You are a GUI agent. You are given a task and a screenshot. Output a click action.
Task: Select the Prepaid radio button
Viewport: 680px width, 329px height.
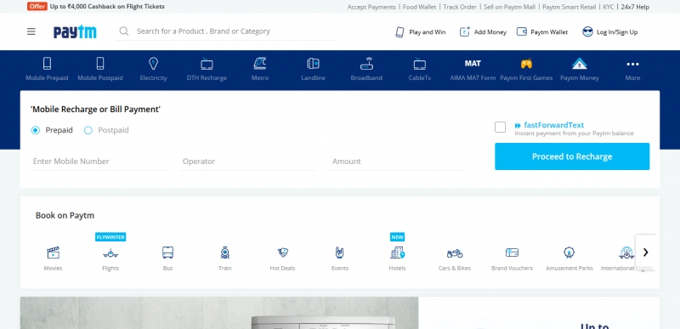36,130
